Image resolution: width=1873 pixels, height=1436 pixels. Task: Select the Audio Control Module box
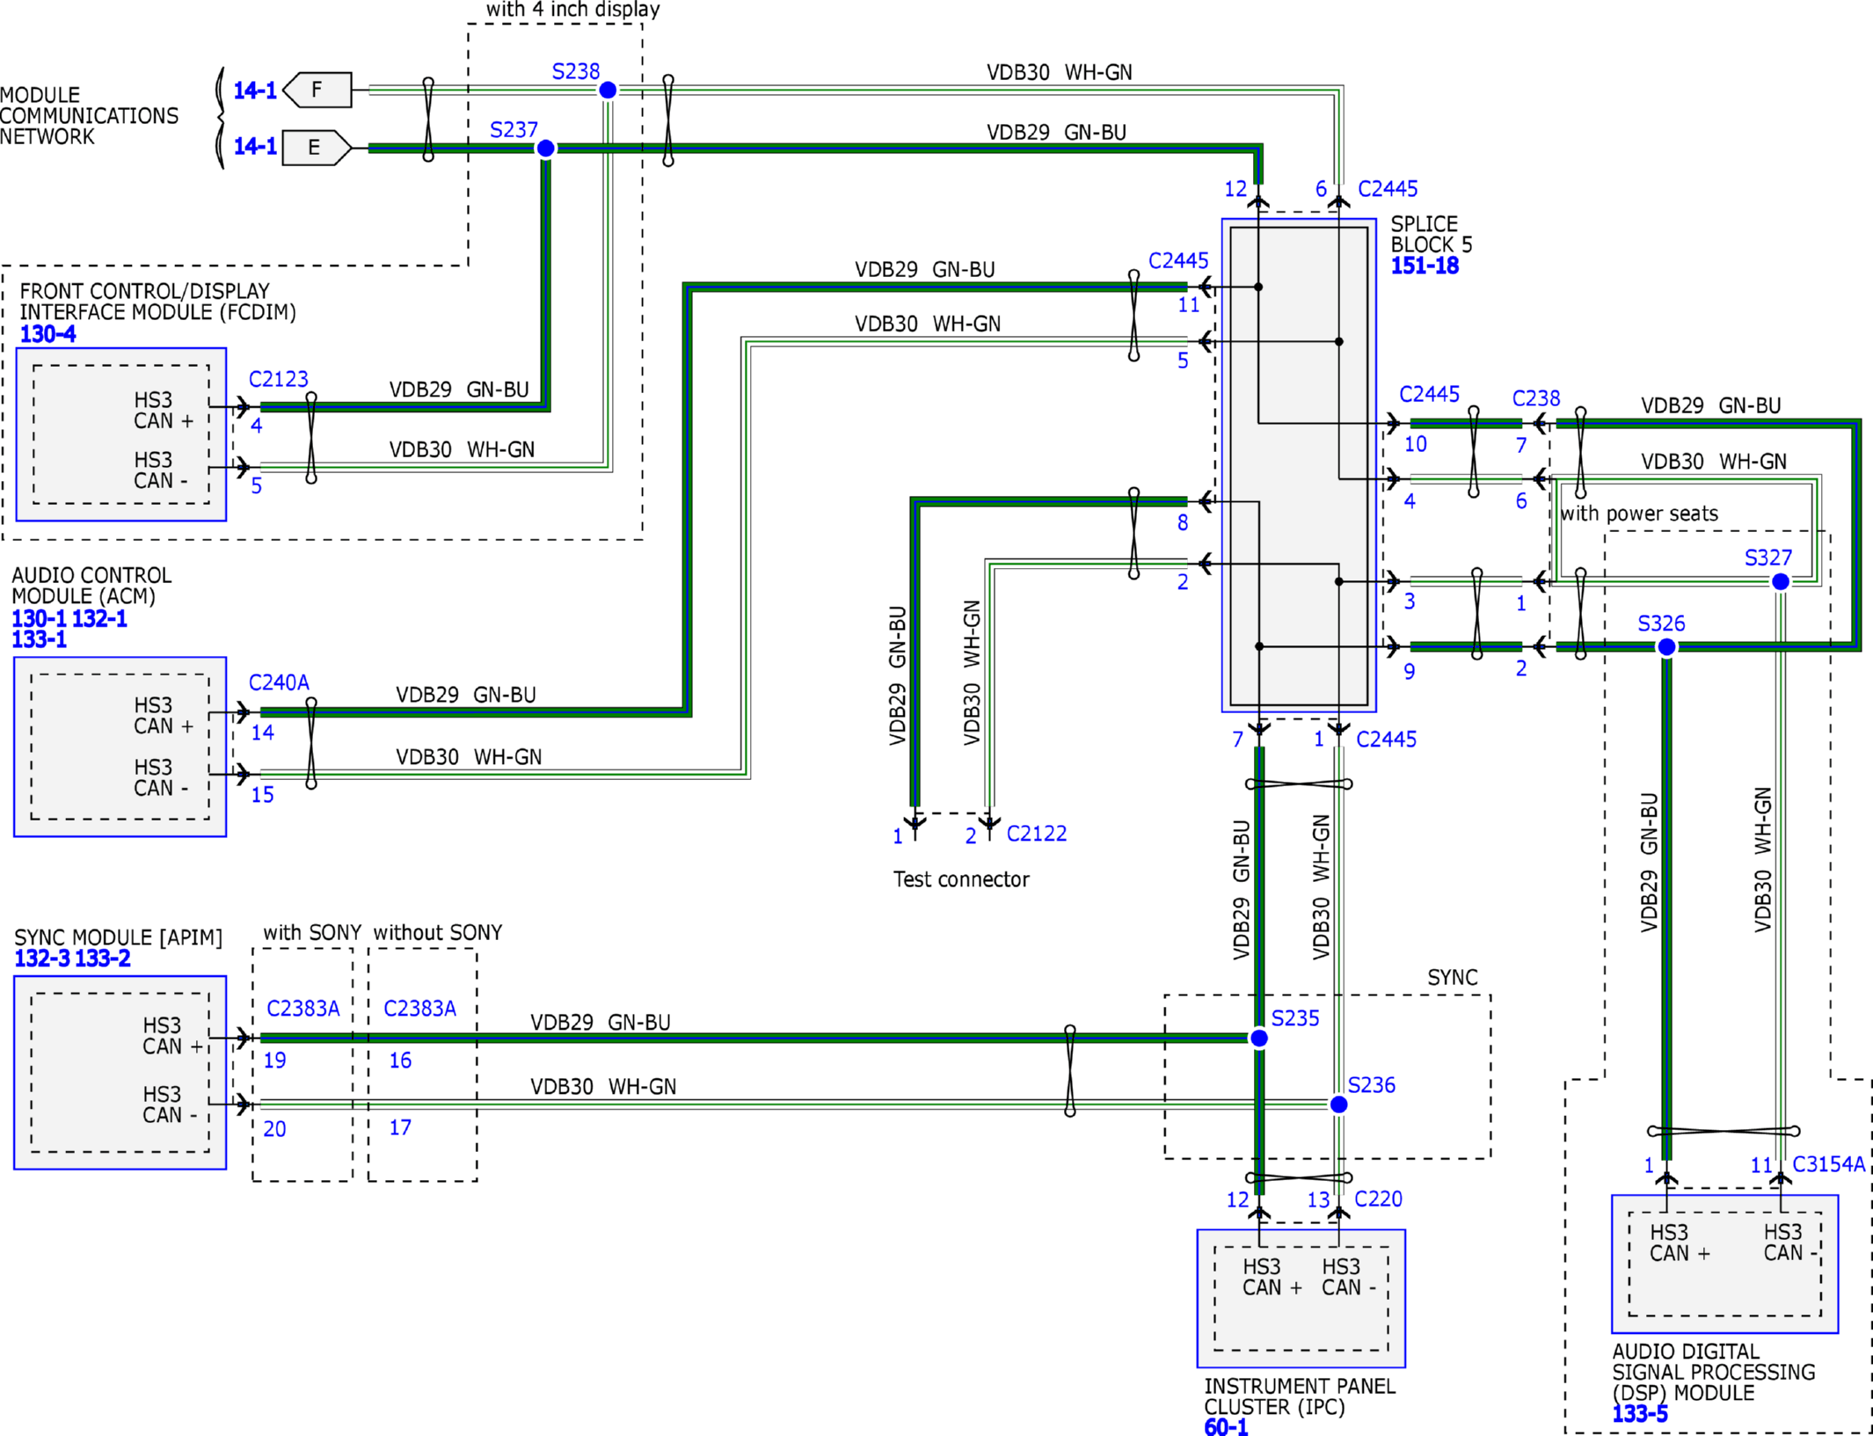(120, 747)
